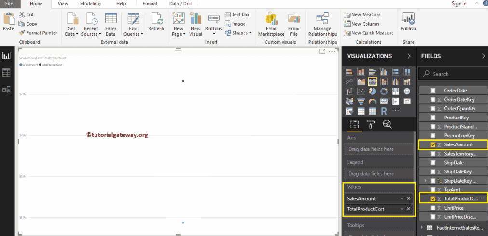Select the KPI visual
The width and height of the screenshot is (488, 236).
[x=407, y=101]
